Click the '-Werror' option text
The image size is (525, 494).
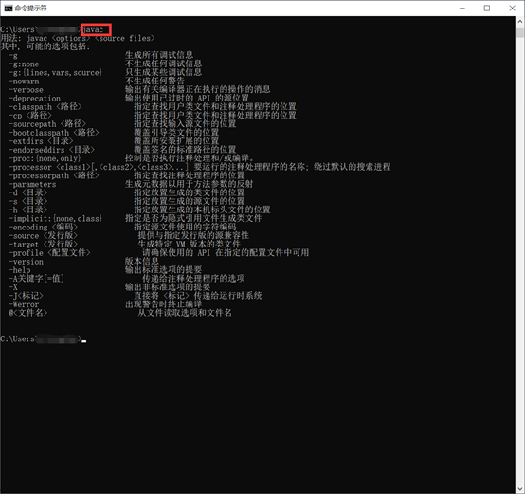pyautogui.click(x=24, y=304)
